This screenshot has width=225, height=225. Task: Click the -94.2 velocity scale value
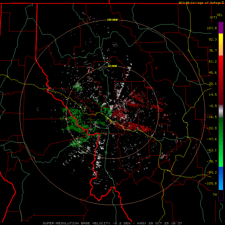click(212, 172)
